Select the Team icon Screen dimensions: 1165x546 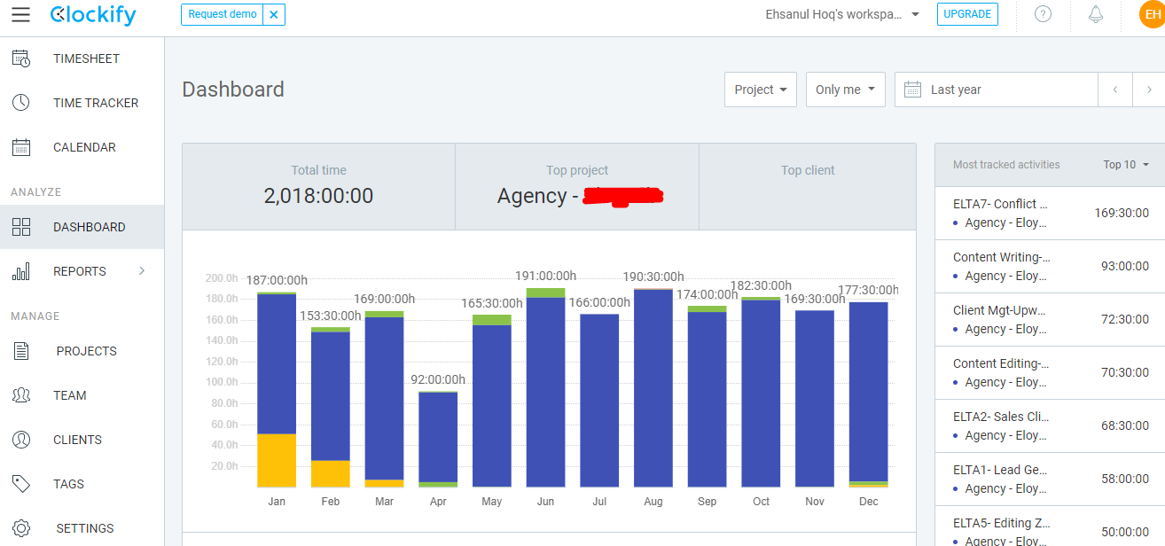tap(20, 394)
